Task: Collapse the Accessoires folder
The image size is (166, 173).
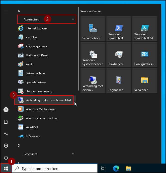Action: coord(47,19)
